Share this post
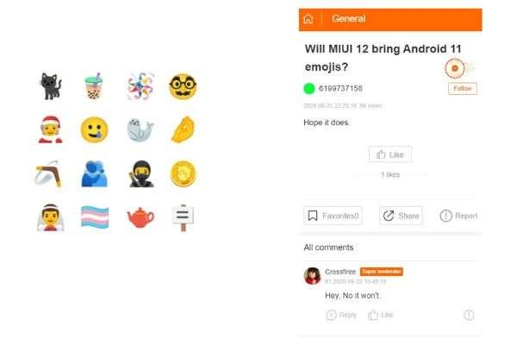The height and width of the screenshot is (345, 517). pos(401,216)
